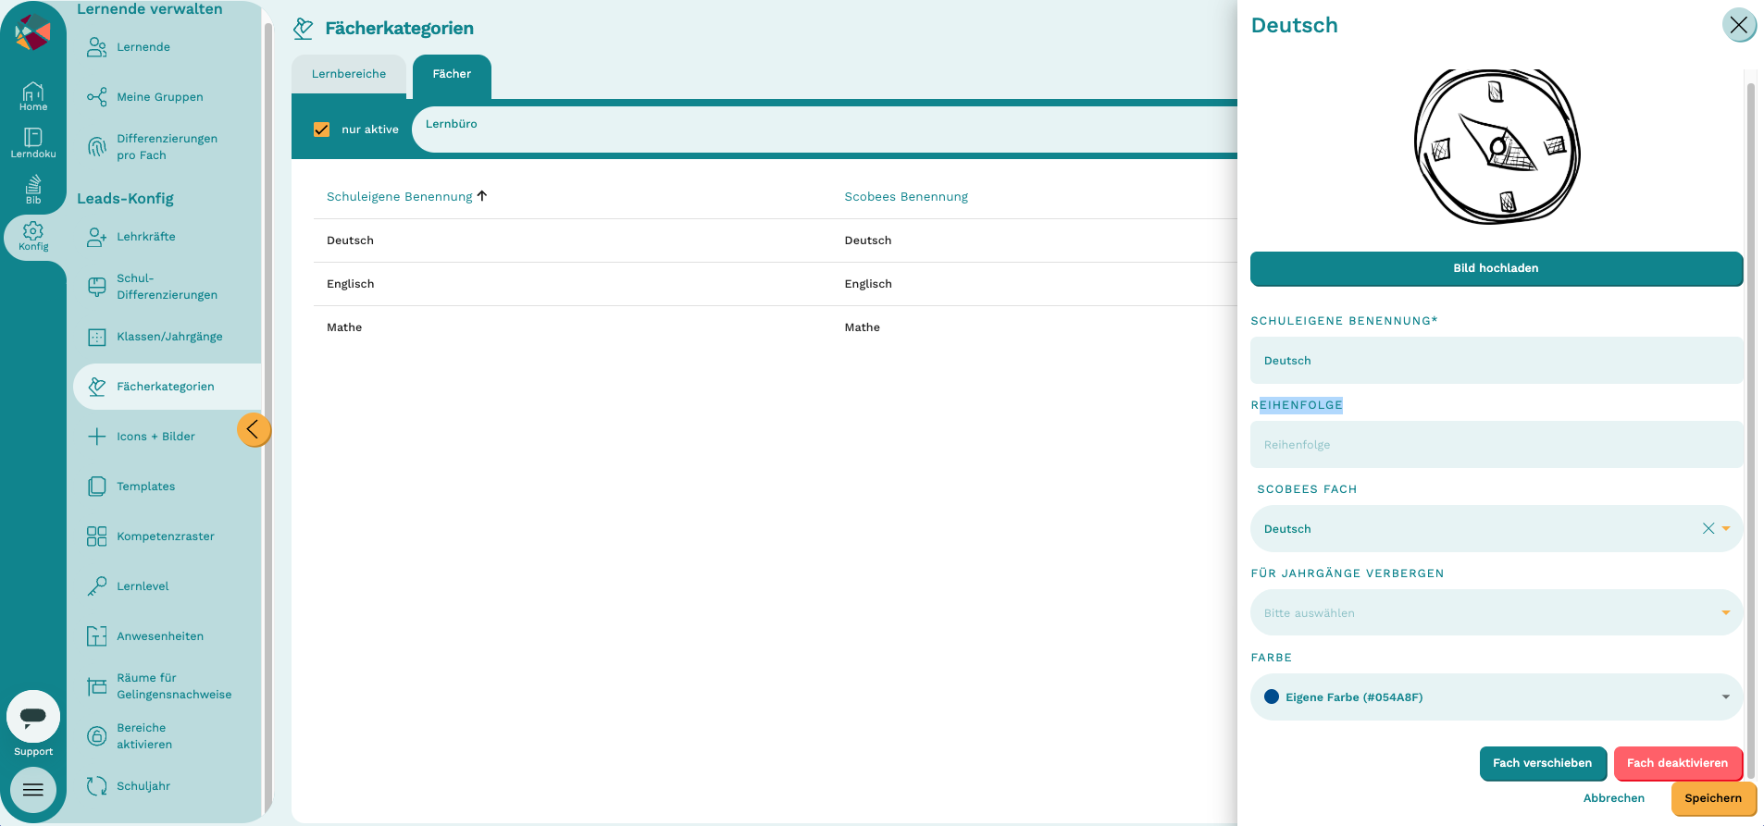Open Für Jahrgänge verbergen dropdown

(1496, 612)
